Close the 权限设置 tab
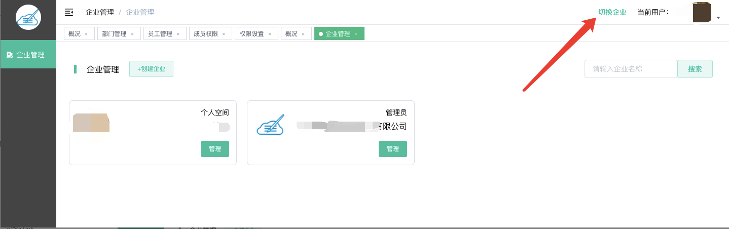729x229 pixels. click(x=270, y=34)
